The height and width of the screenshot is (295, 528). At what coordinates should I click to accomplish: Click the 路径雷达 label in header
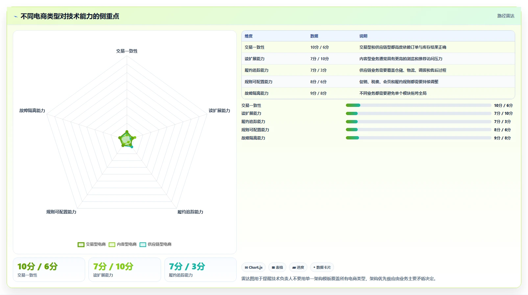pyautogui.click(x=506, y=16)
